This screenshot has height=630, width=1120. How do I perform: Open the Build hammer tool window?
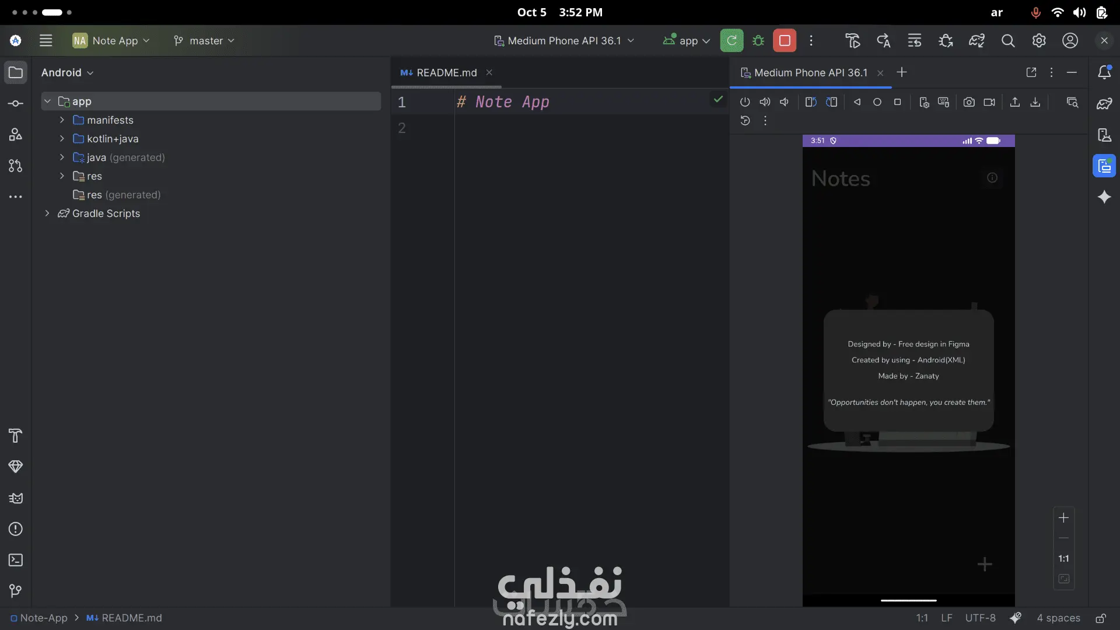point(16,436)
